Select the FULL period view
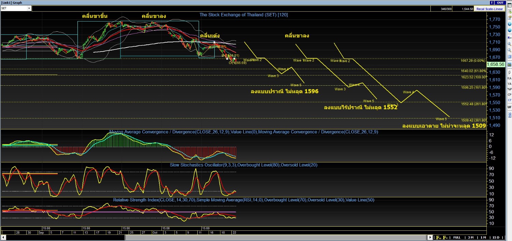This screenshot has width=512, height=241. click(457, 238)
